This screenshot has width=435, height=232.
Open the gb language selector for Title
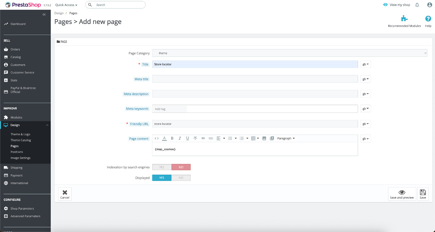point(365,64)
